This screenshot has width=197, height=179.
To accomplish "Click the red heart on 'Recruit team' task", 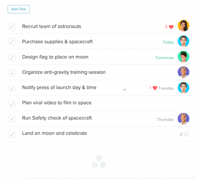I will pyautogui.click(x=171, y=27).
